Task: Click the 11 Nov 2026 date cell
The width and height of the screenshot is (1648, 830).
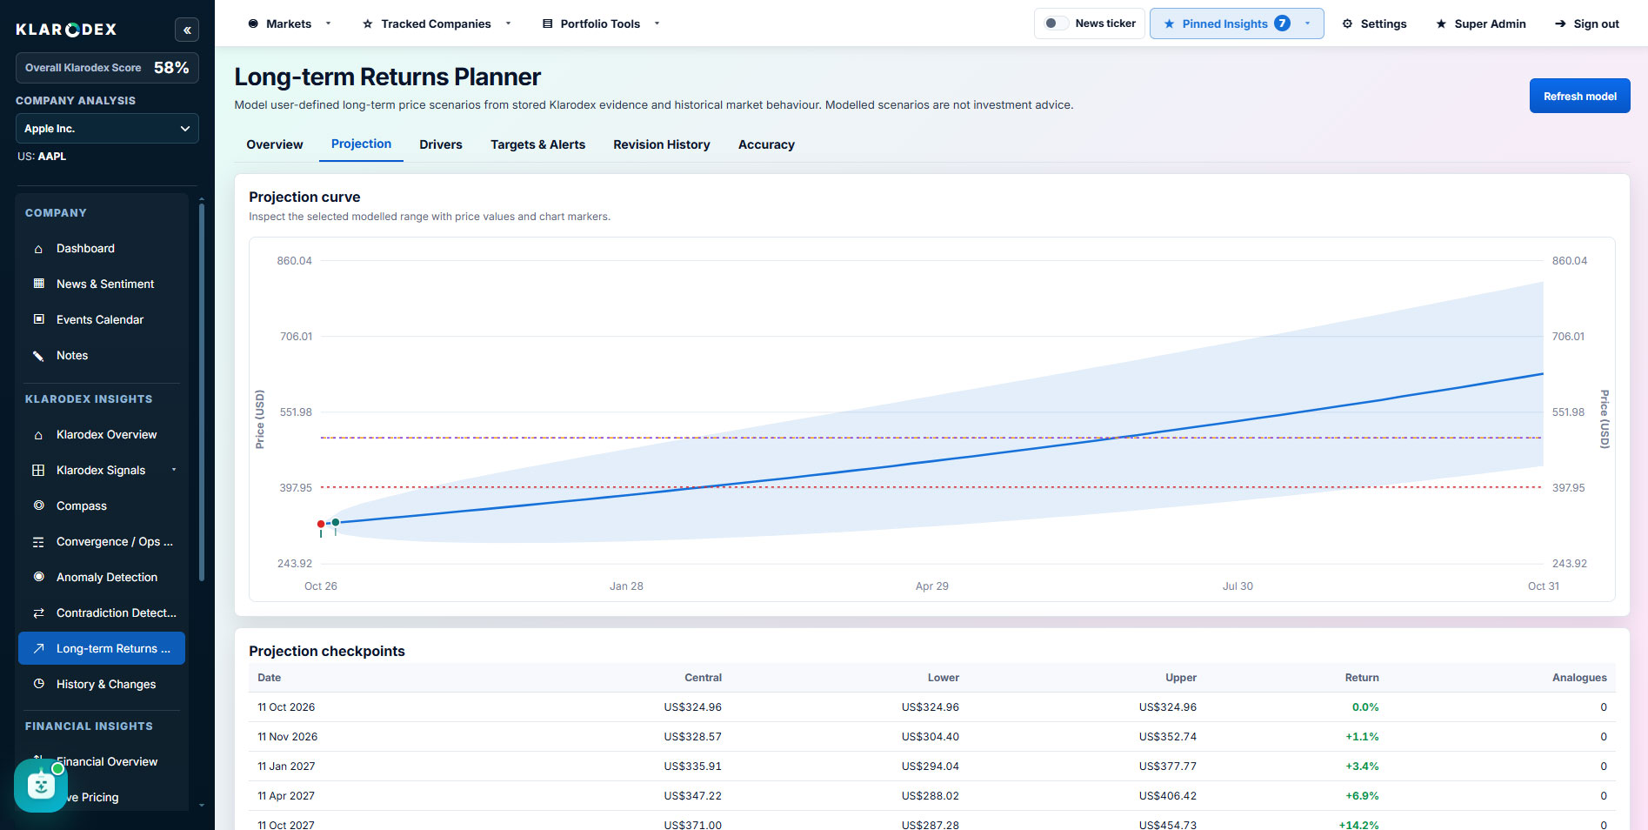Action: (287, 737)
